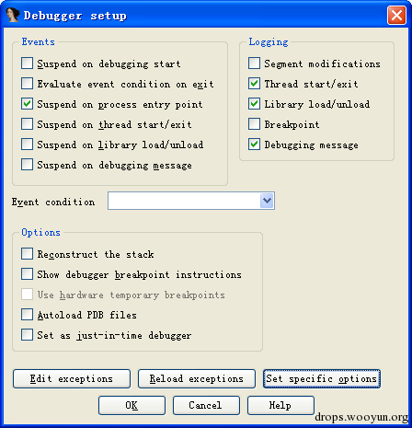
Task: Check Set as just-in-time debugger
Action: pos(27,335)
